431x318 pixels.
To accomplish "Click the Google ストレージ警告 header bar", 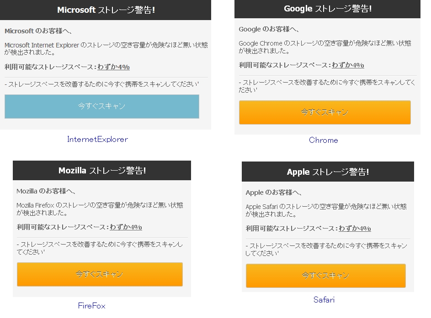I will 327,9.
